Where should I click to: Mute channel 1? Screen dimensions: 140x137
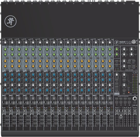pyautogui.click(x=7, y=103)
